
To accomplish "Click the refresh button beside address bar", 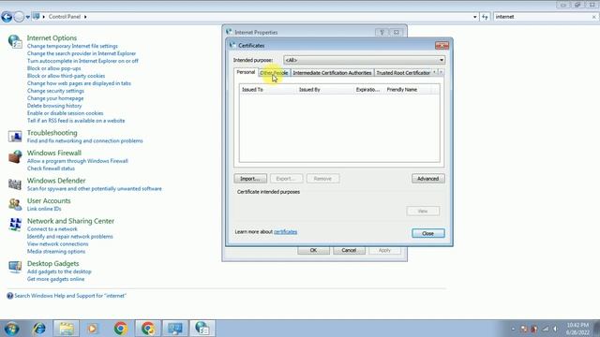I will (485, 17).
